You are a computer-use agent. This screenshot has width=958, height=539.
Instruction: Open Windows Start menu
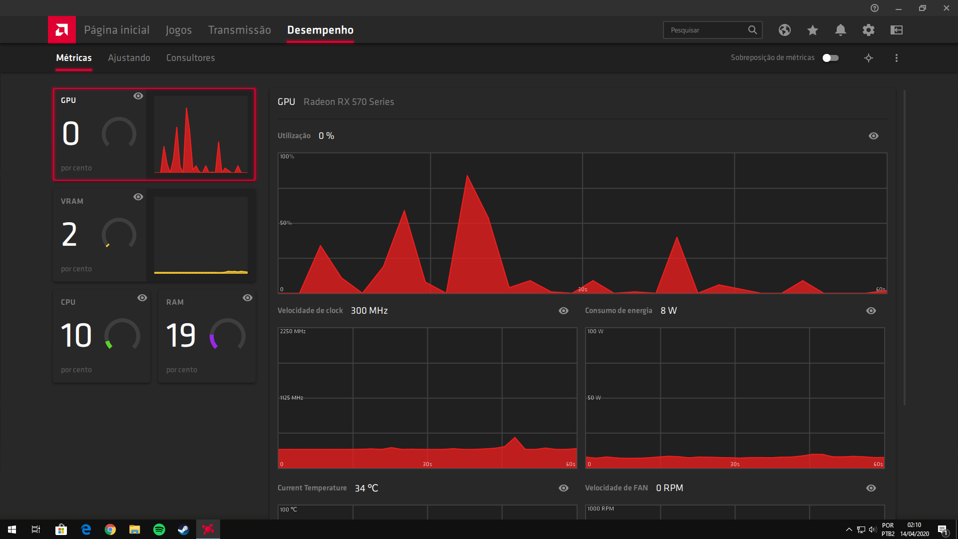pos(12,530)
